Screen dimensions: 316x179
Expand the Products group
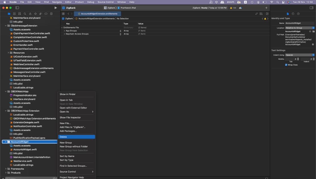(6, 173)
